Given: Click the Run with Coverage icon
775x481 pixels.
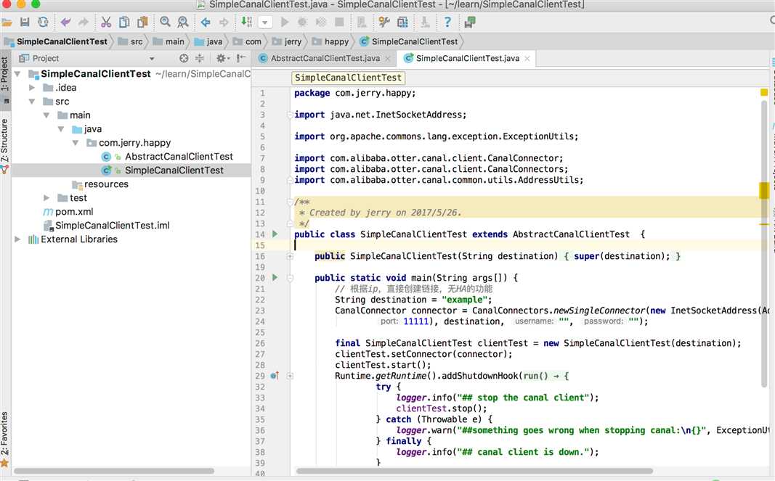Looking at the screenshot, I should (x=321, y=22).
